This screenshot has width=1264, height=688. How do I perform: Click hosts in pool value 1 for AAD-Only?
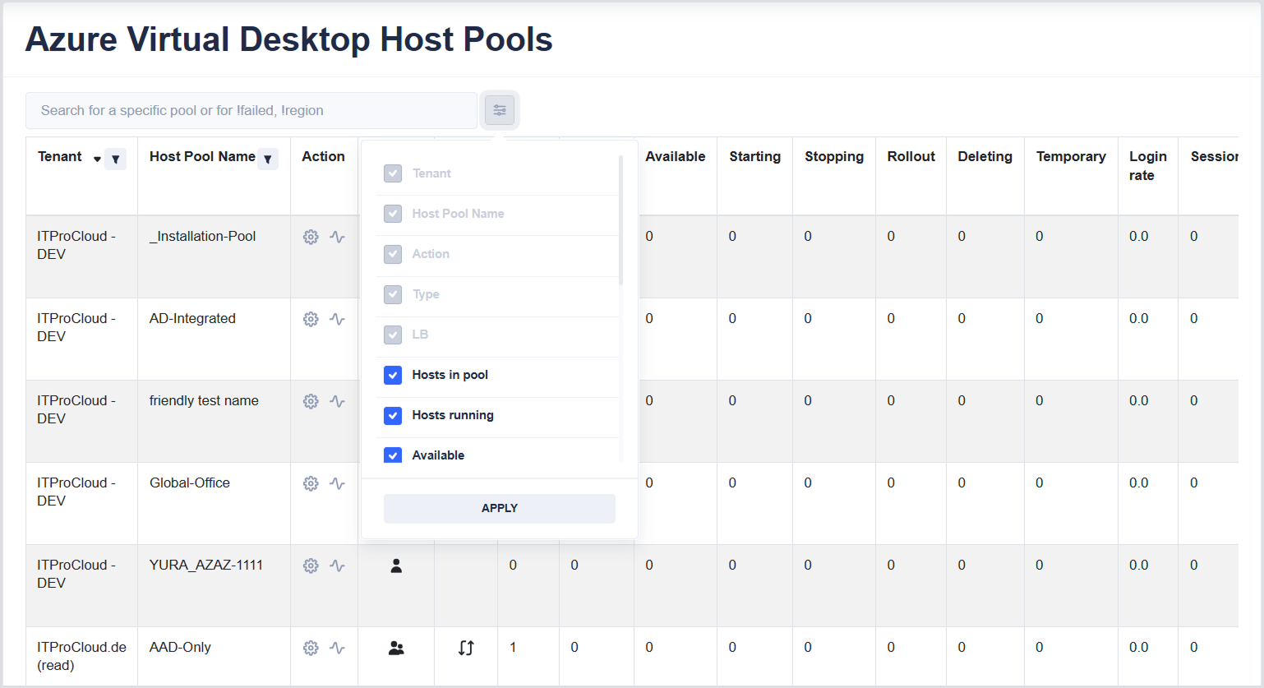coord(513,647)
